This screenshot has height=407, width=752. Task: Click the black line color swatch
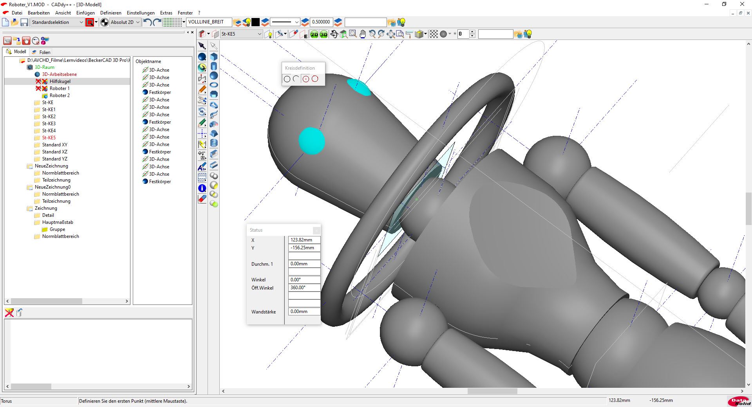pos(255,22)
